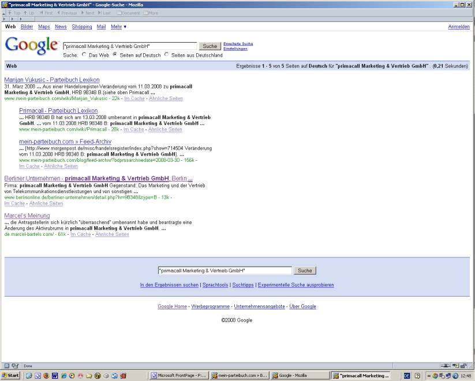The width and height of the screenshot is (475, 381).
Task: Focus the bottom search input field
Action: (225, 271)
